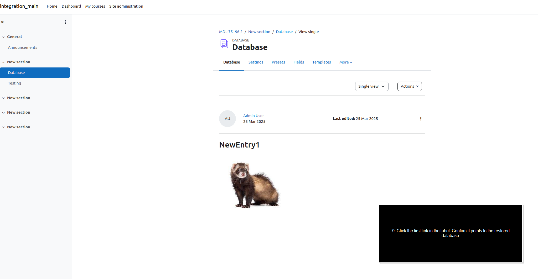This screenshot has height=279, width=538.
Task: Click the AU user avatar
Action: (227, 119)
